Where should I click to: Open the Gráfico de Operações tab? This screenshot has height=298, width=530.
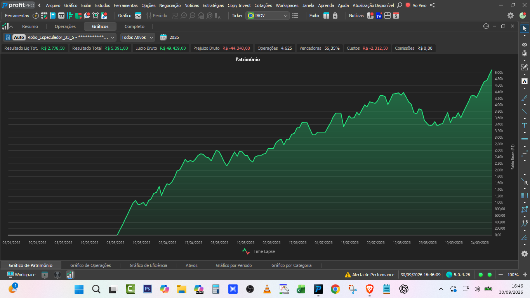point(90,265)
